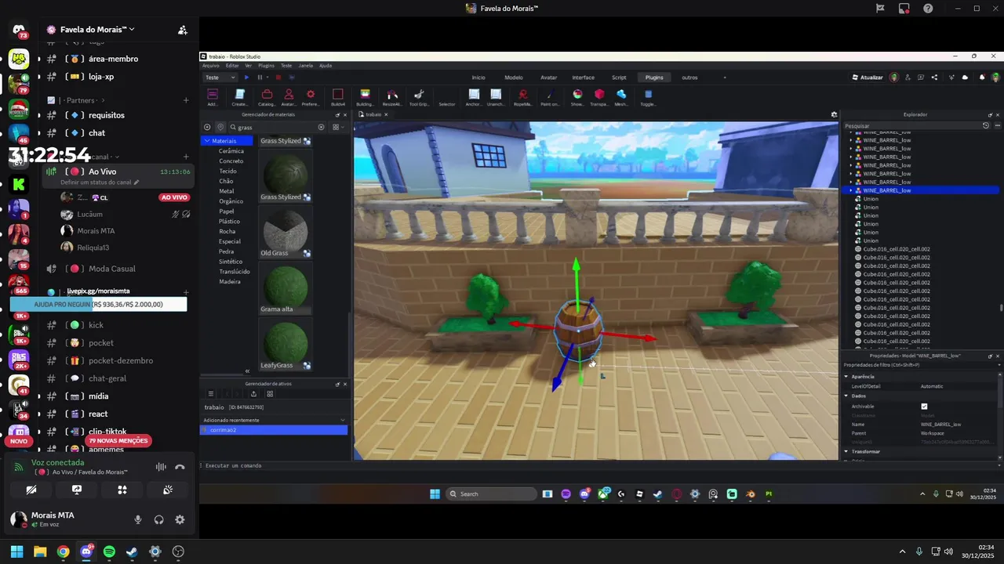Expand the Transformar properties section
Viewport: 1004px width, 564px height.
tap(846, 452)
